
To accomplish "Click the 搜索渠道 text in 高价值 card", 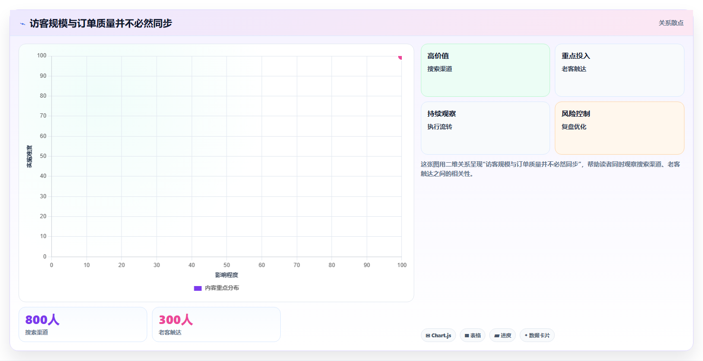I will (440, 69).
